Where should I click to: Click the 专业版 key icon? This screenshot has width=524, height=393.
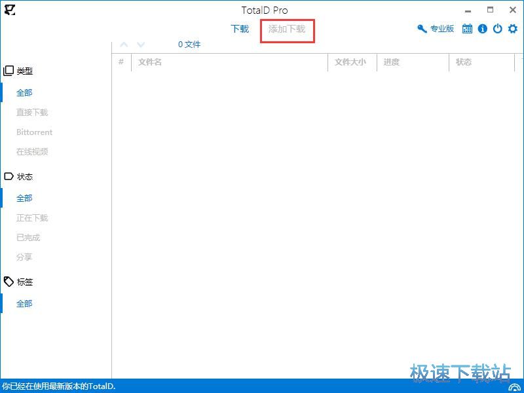pos(422,29)
